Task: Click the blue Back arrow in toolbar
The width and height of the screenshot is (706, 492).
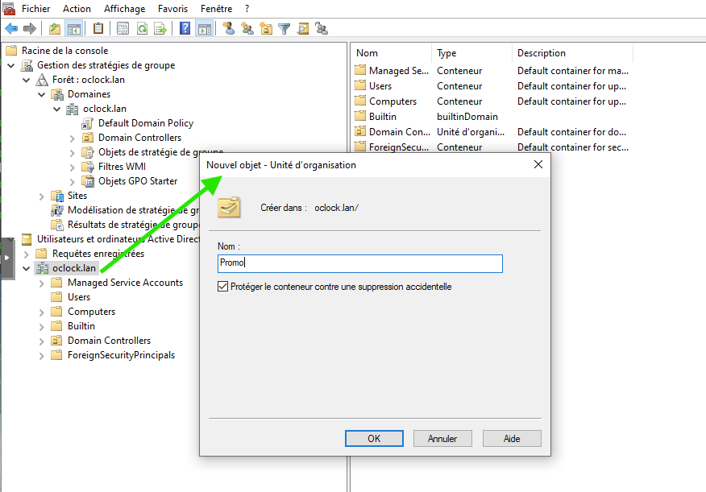Action: [11, 29]
